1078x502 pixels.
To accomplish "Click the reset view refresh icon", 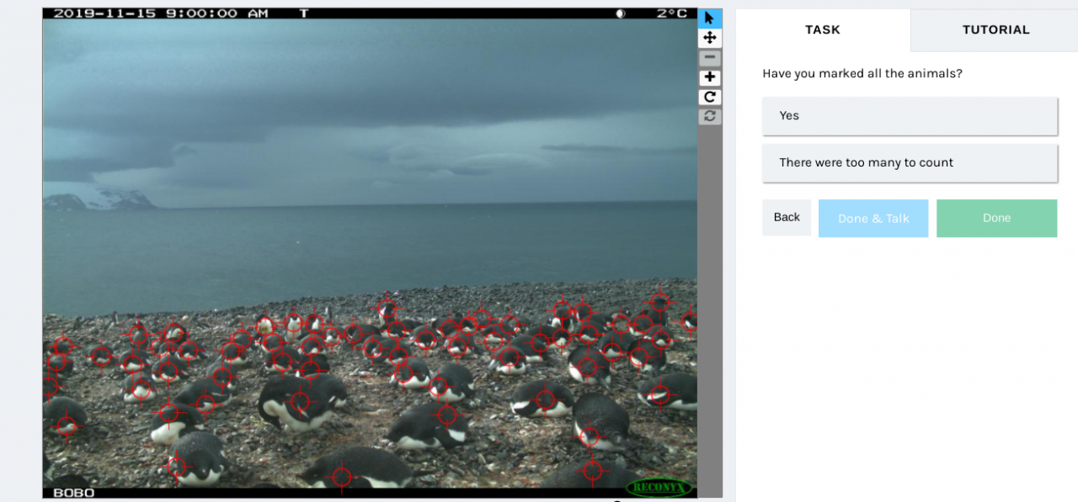I will click(x=709, y=116).
